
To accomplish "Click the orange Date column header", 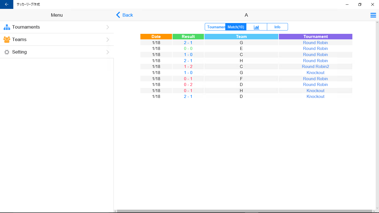I will 156,37.
